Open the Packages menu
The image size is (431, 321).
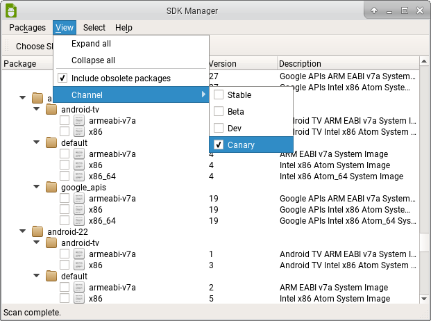[x=27, y=28]
